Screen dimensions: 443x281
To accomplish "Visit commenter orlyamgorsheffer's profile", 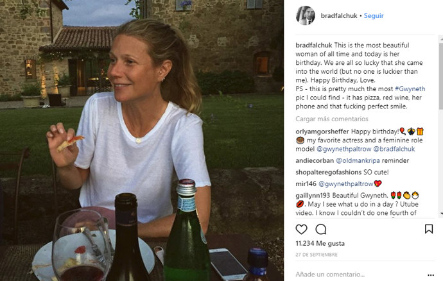I will click(322, 131).
